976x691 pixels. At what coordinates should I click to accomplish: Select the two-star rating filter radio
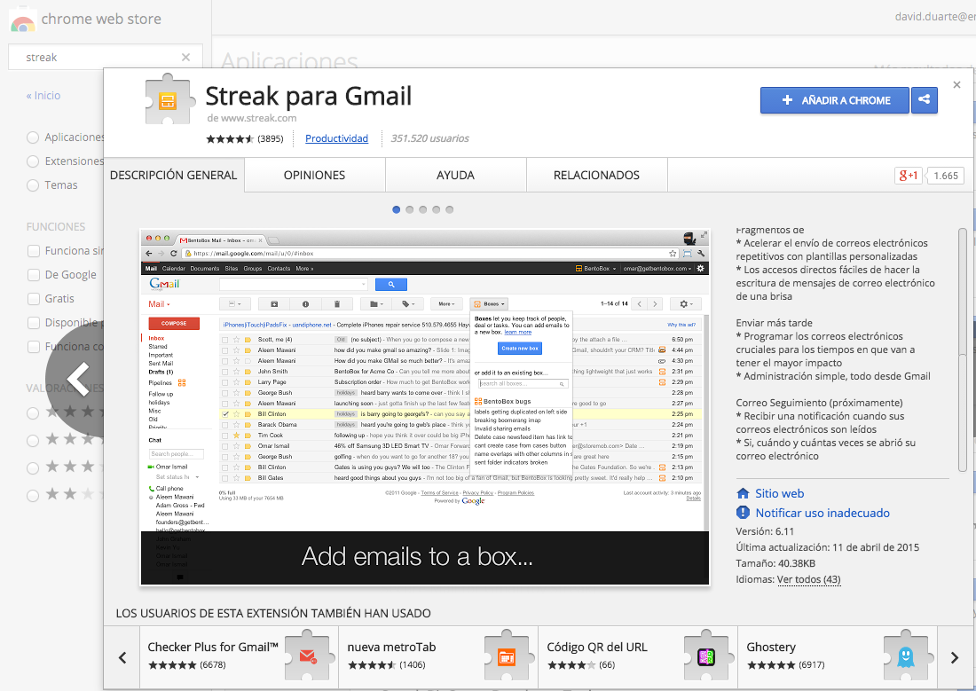33,495
